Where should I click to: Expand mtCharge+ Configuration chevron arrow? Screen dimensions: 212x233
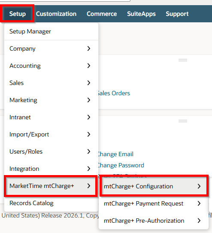(x=199, y=186)
